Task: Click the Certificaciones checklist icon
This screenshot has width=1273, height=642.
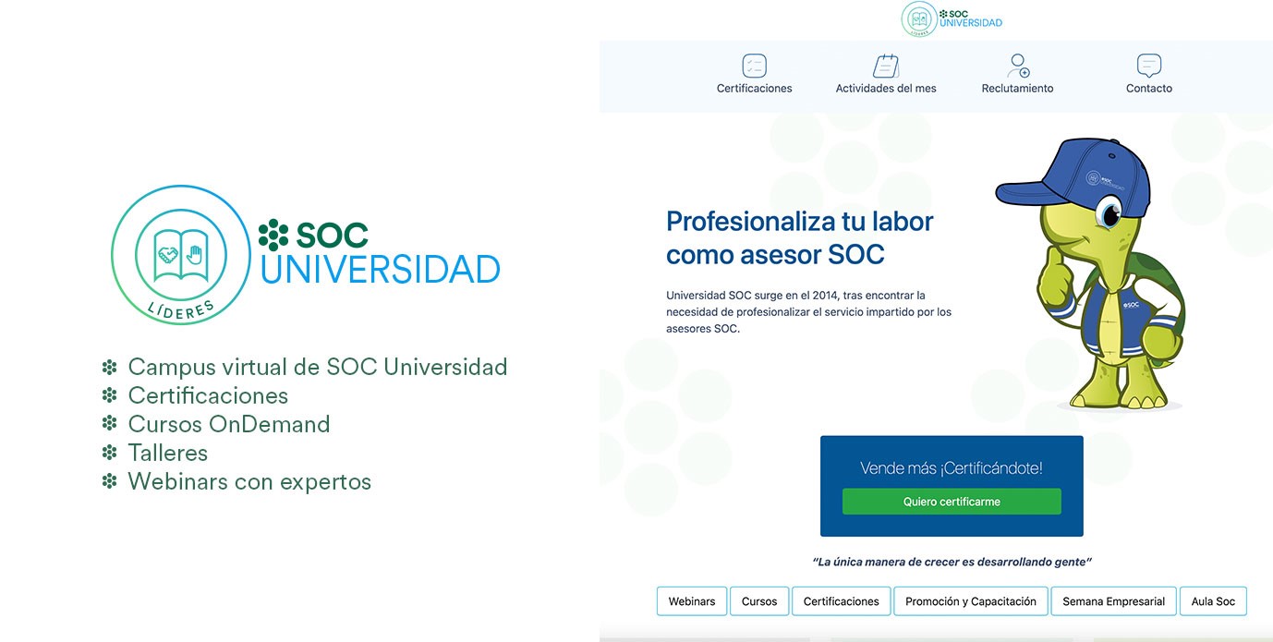Action: point(754,66)
